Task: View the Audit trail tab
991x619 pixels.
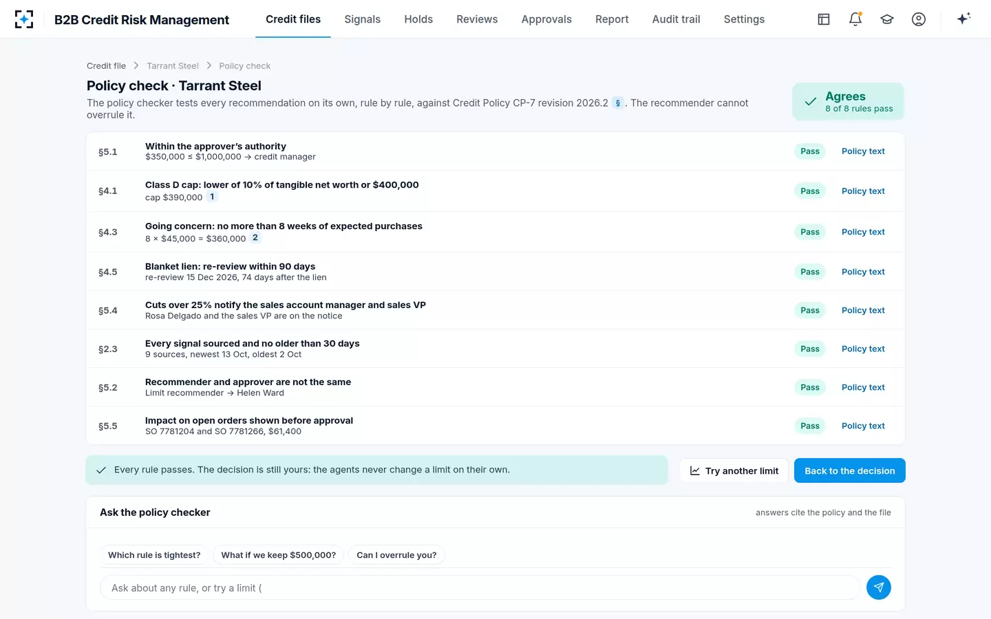Action: (x=676, y=19)
